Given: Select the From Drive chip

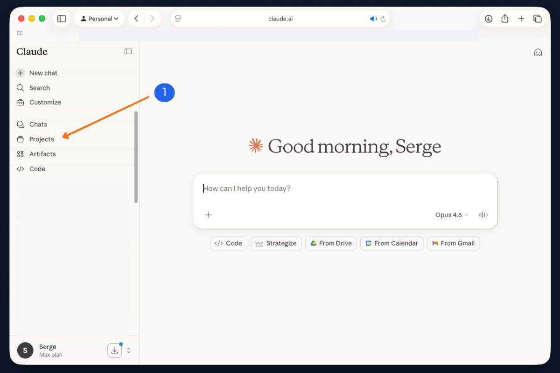Looking at the screenshot, I should pos(331,243).
